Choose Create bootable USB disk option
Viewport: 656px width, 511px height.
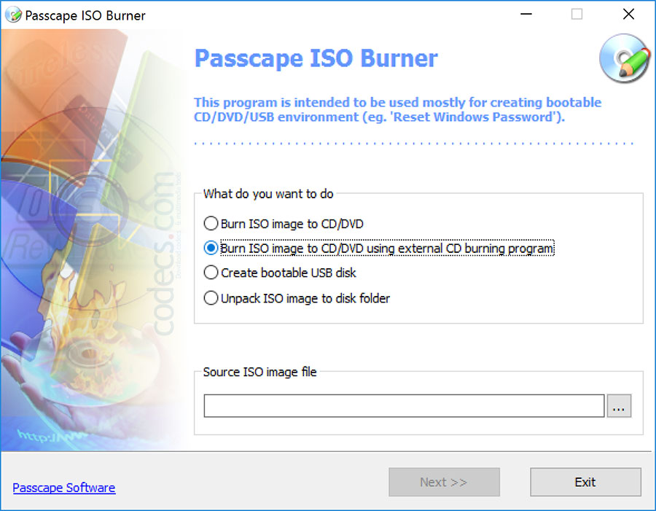coord(280,273)
